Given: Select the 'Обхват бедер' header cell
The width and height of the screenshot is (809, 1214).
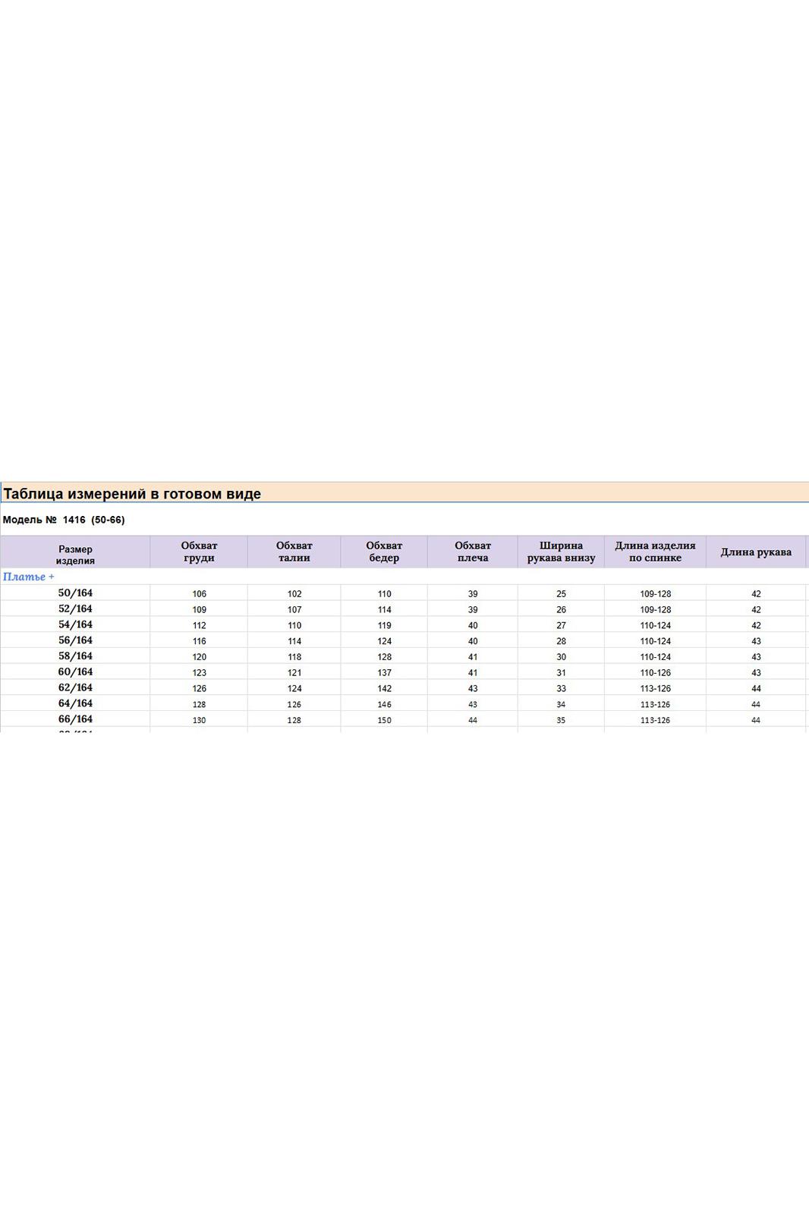Looking at the screenshot, I should pos(384,552).
